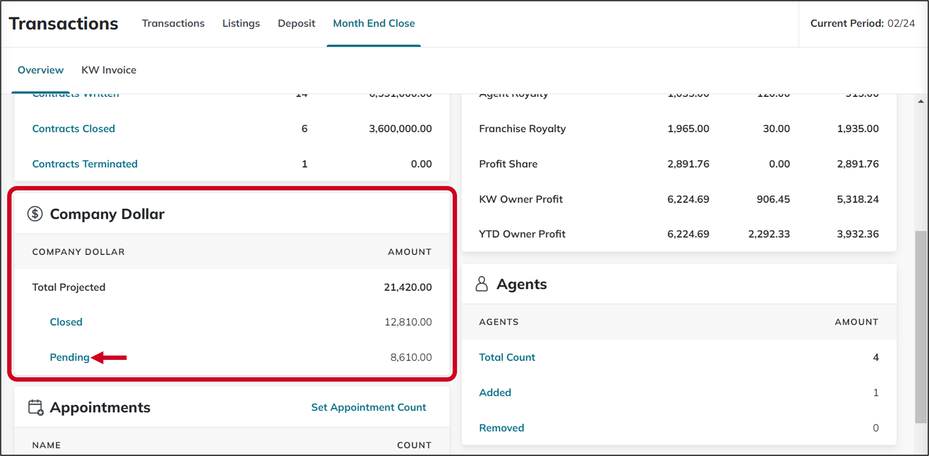Select the Overview tab
This screenshot has height=456, width=929.
[40, 69]
